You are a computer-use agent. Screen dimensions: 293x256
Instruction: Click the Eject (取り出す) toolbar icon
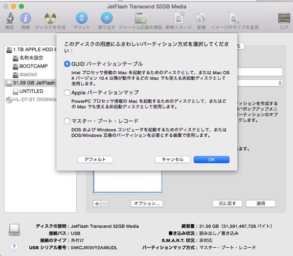[107, 18]
